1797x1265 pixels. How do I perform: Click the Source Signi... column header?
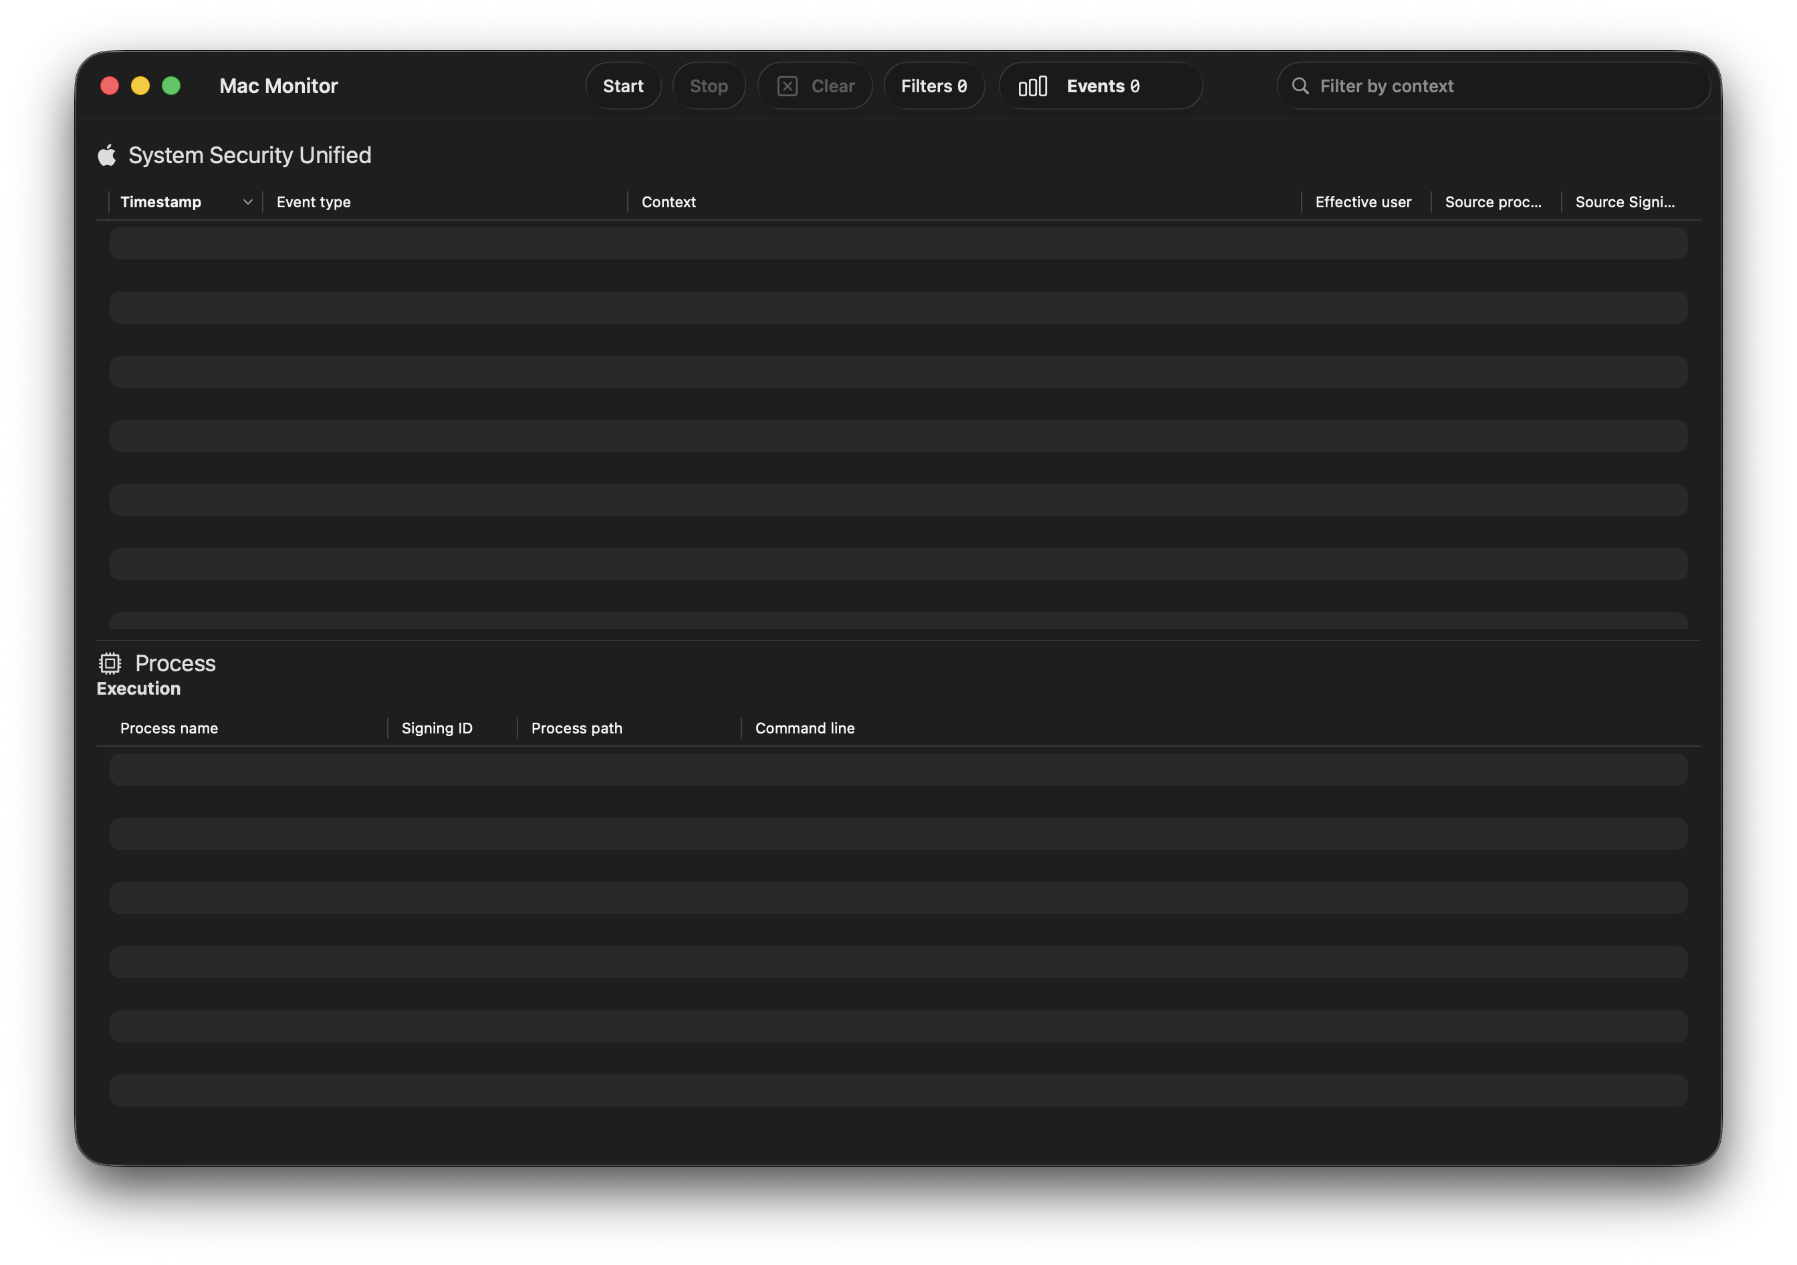click(x=1624, y=202)
